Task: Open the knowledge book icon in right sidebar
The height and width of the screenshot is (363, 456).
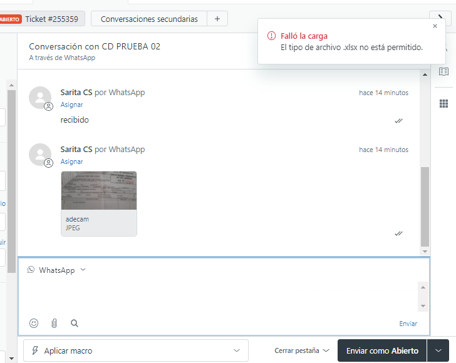Action: point(443,71)
